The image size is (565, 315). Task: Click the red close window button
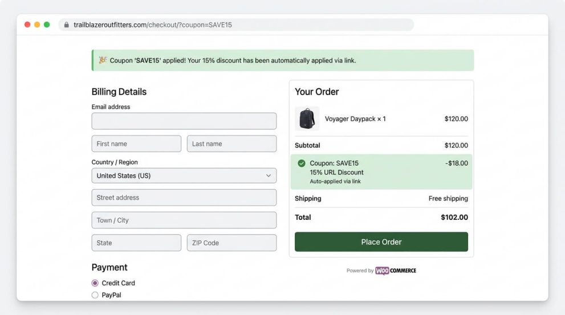tap(27, 24)
